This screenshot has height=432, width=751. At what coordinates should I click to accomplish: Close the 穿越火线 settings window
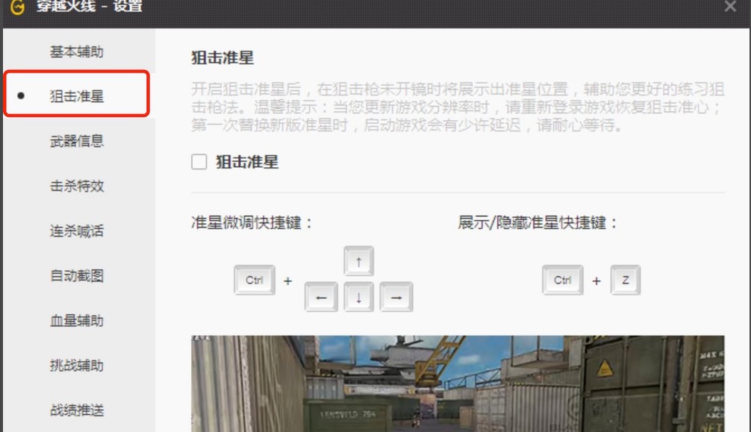(x=730, y=6)
